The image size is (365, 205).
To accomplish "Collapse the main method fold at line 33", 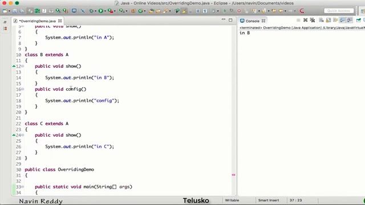I will tap(23, 187).
